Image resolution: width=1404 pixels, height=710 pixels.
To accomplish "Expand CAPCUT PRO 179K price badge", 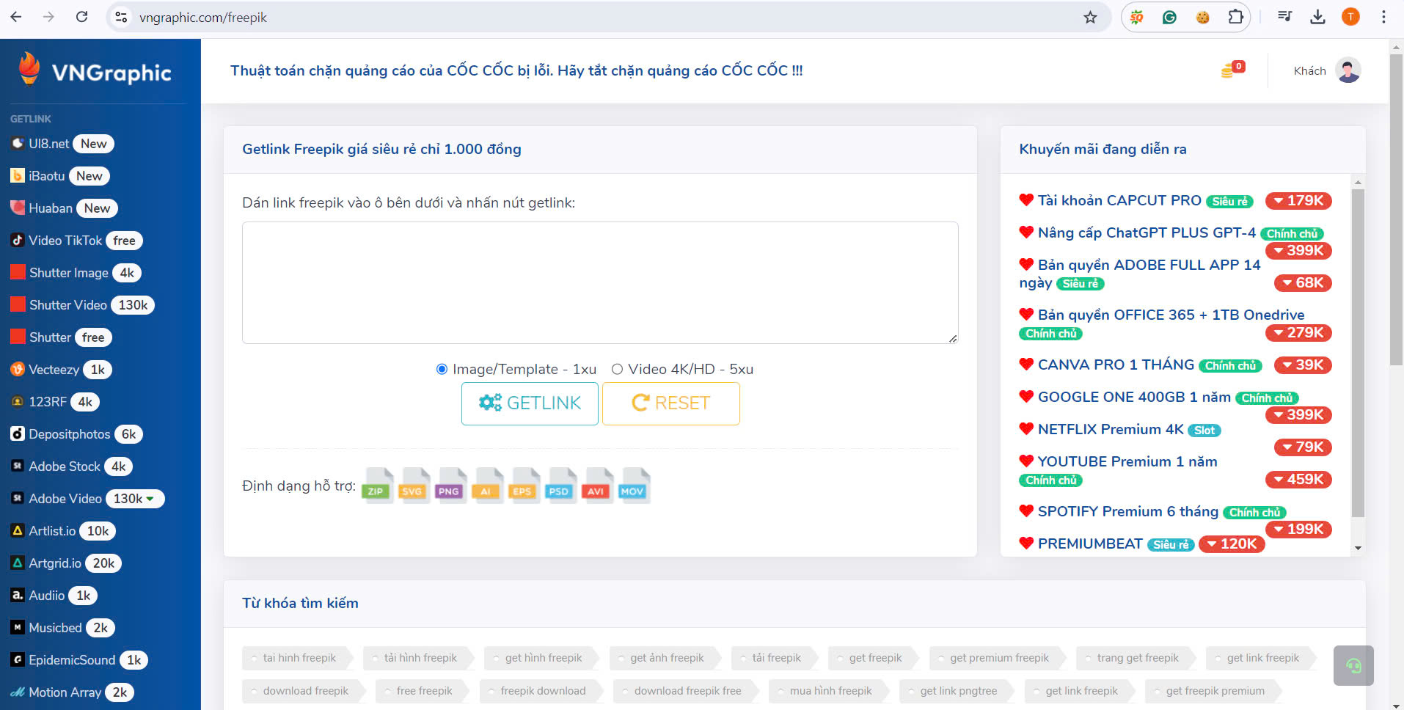I will 1298,201.
